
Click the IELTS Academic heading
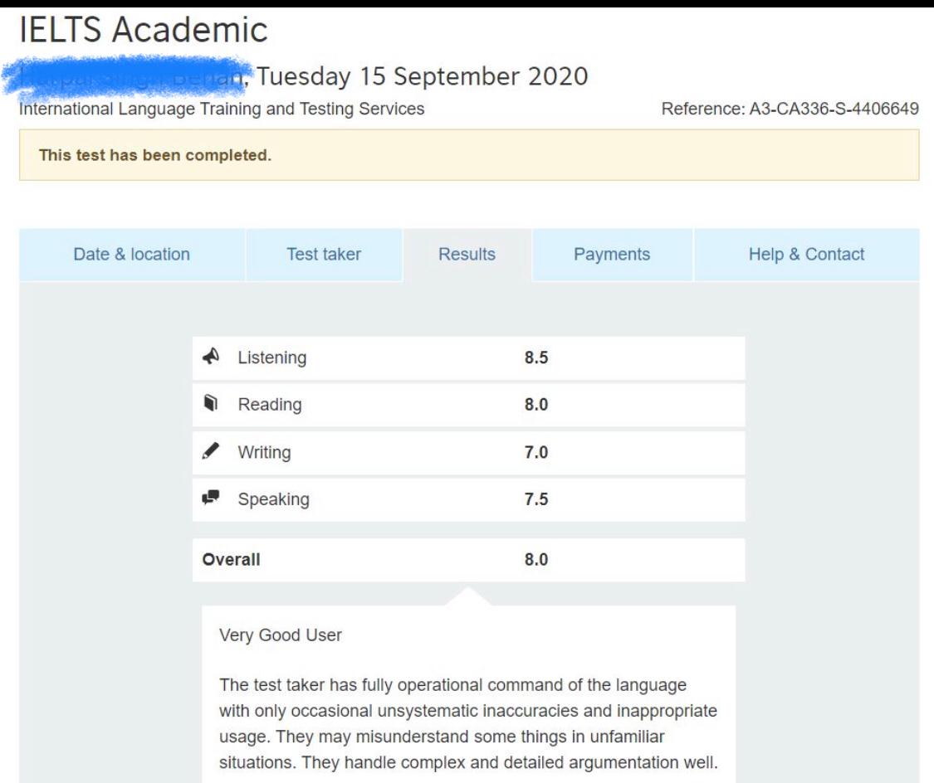(x=144, y=29)
